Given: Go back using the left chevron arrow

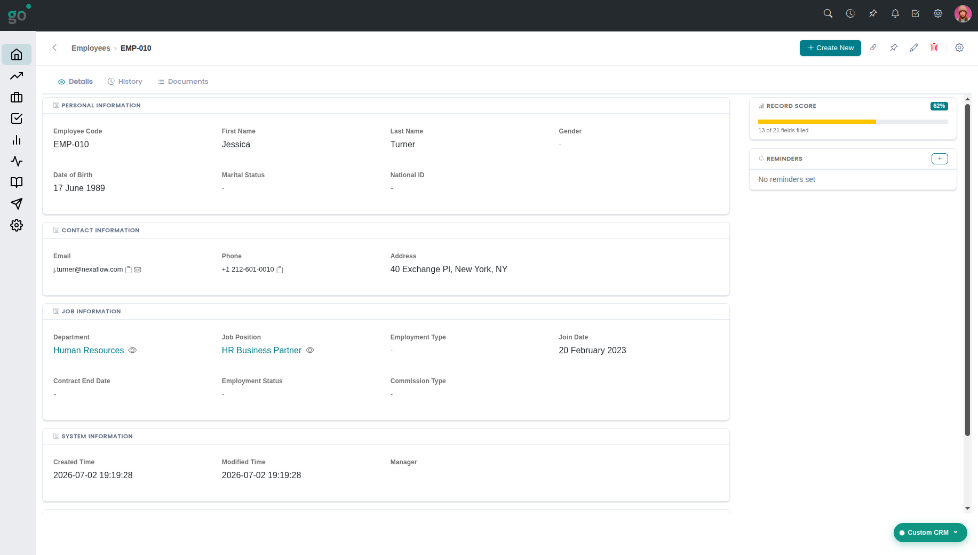Looking at the screenshot, I should [54, 48].
